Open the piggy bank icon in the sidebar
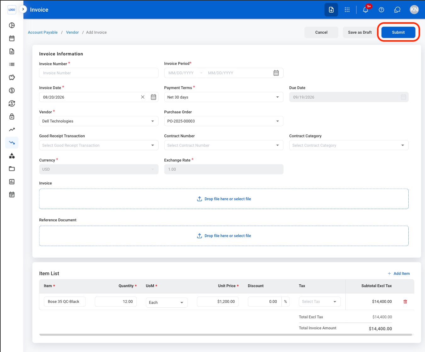Screen dimensions: 425x352 point(12,77)
